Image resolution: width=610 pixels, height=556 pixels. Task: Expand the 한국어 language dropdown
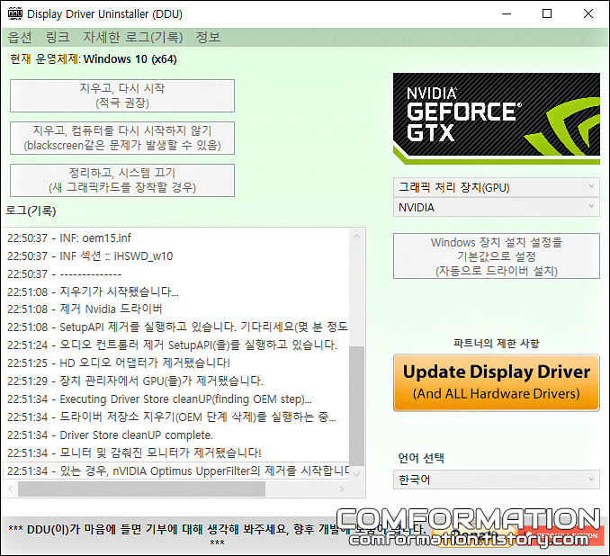pyautogui.click(x=497, y=480)
